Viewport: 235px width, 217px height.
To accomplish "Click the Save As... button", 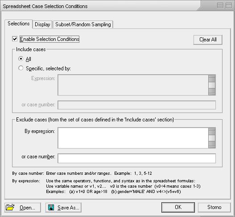I will click(63, 207).
